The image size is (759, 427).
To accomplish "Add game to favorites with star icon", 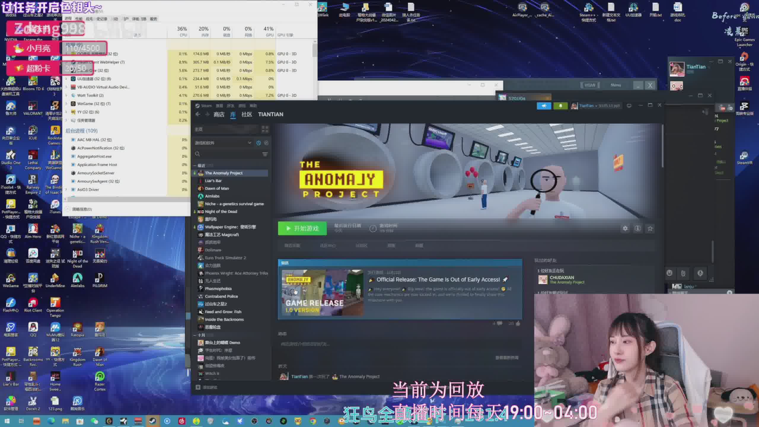I will (x=650, y=228).
